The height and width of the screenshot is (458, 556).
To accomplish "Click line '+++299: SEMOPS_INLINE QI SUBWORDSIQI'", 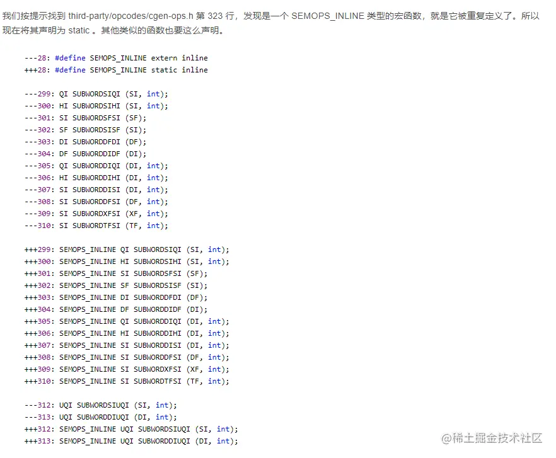I will (x=127, y=249).
